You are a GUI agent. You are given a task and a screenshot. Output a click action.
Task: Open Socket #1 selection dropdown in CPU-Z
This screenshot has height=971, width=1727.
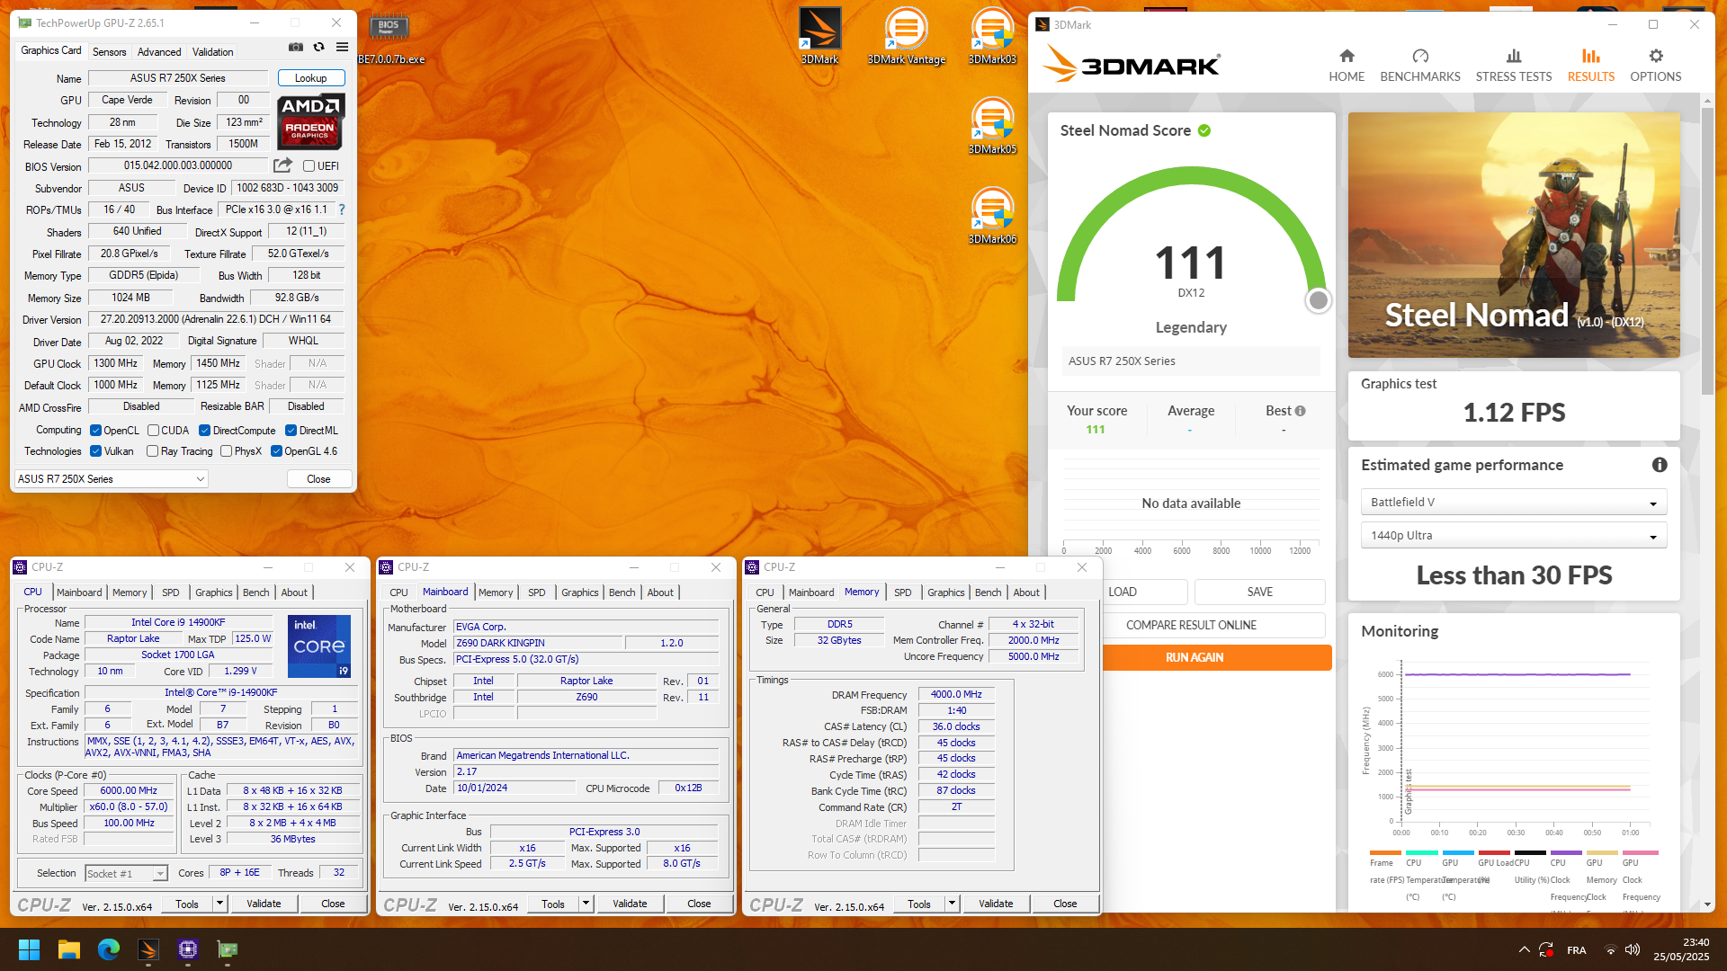(x=127, y=873)
